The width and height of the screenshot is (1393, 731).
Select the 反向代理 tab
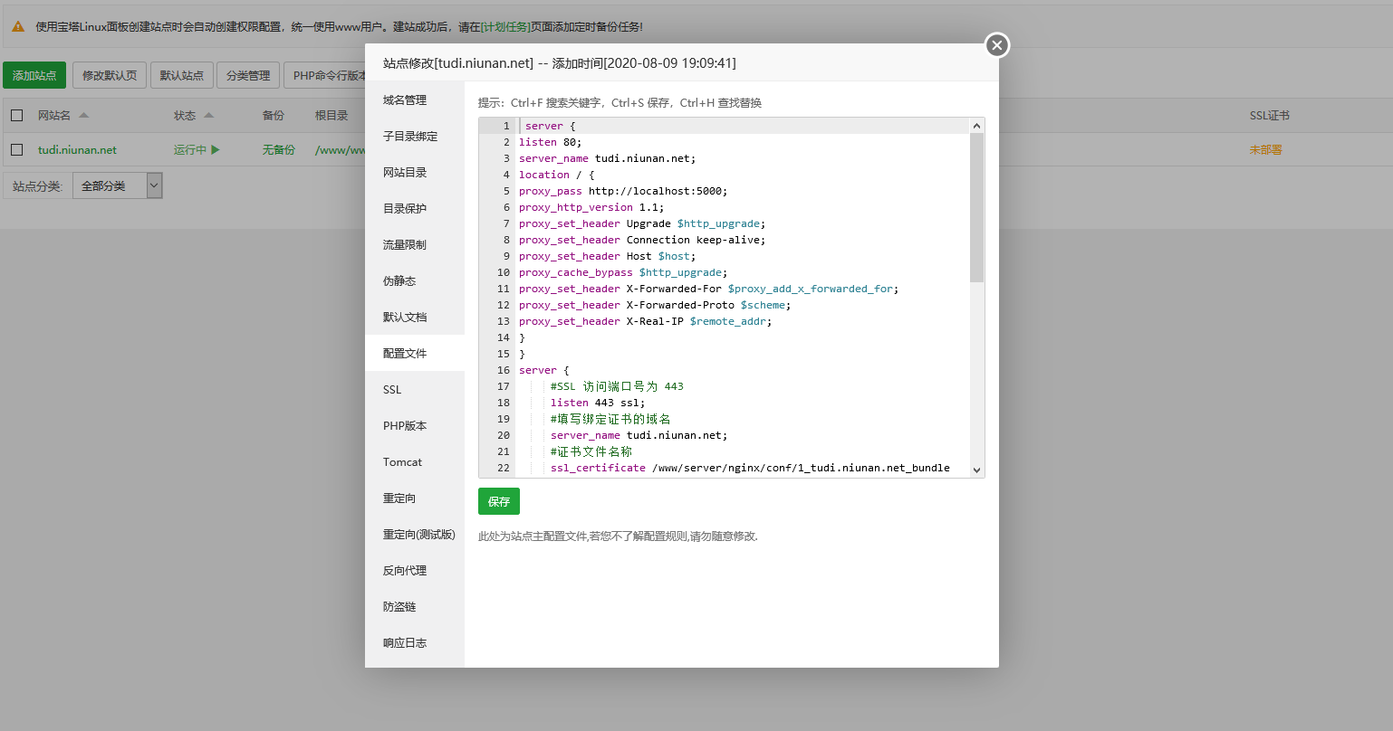pyautogui.click(x=415, y=571)
